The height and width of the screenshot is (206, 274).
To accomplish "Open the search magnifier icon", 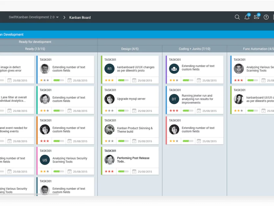I will (237, 17).
